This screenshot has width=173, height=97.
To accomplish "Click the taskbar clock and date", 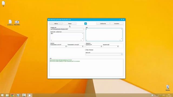I will coord(169,95).
